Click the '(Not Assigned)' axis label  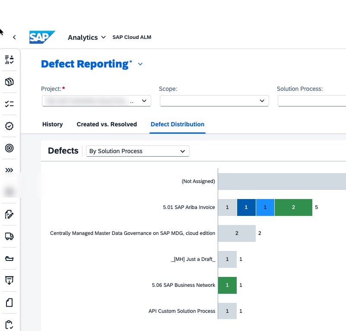(x=198, y=181)
